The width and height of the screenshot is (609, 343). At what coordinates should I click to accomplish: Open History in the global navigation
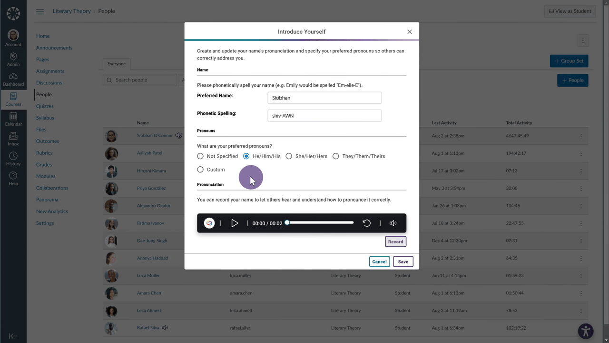(13, 159)
